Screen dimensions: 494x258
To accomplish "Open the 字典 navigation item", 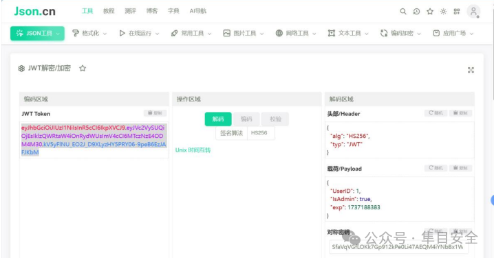I will click(x=173, y=11).
